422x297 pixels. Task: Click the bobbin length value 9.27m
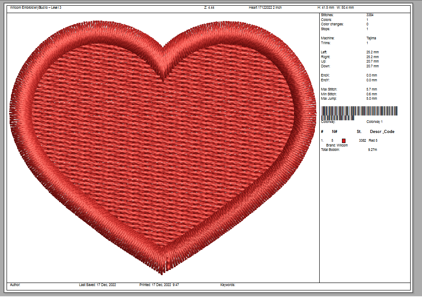coord(373,150)
